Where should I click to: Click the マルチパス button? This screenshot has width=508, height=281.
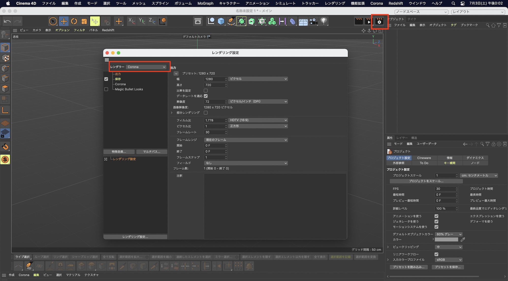(x=152, y=152)
